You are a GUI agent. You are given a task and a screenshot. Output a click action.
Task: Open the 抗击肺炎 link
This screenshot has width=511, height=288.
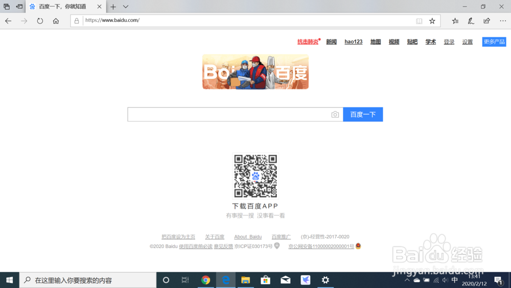(x=308, y=42)
